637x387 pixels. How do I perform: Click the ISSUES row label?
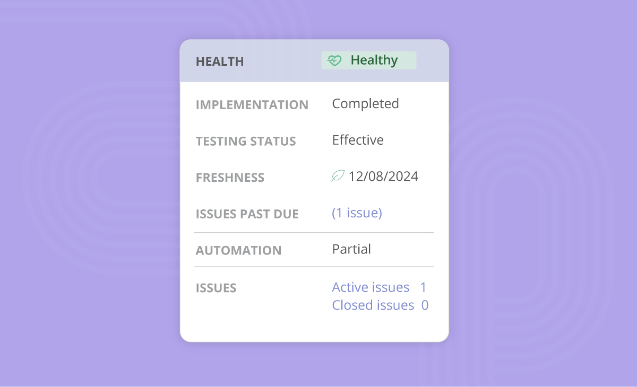[216, 288]
